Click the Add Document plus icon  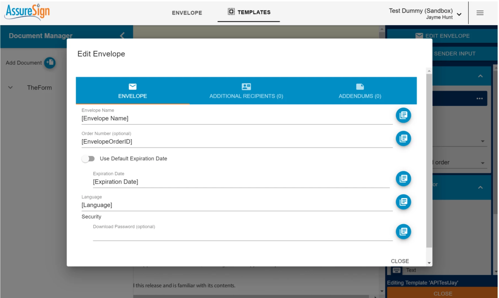tap(50, 63)
